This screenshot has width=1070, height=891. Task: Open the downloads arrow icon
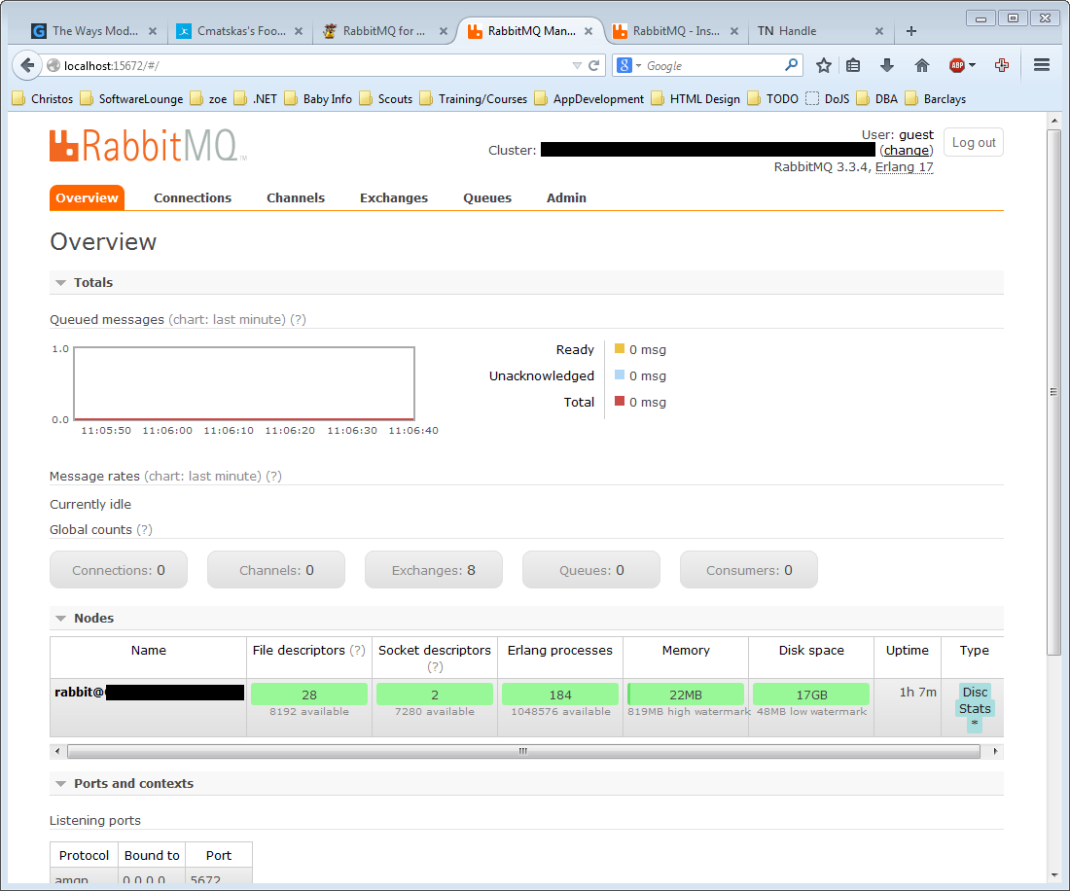(886, 65)
